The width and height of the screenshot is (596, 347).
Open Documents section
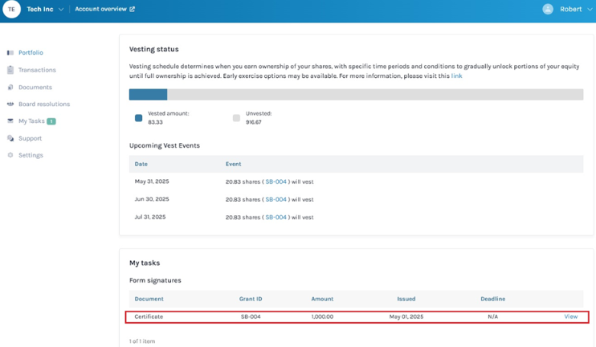pyautogui.click(x=35, y=87)
